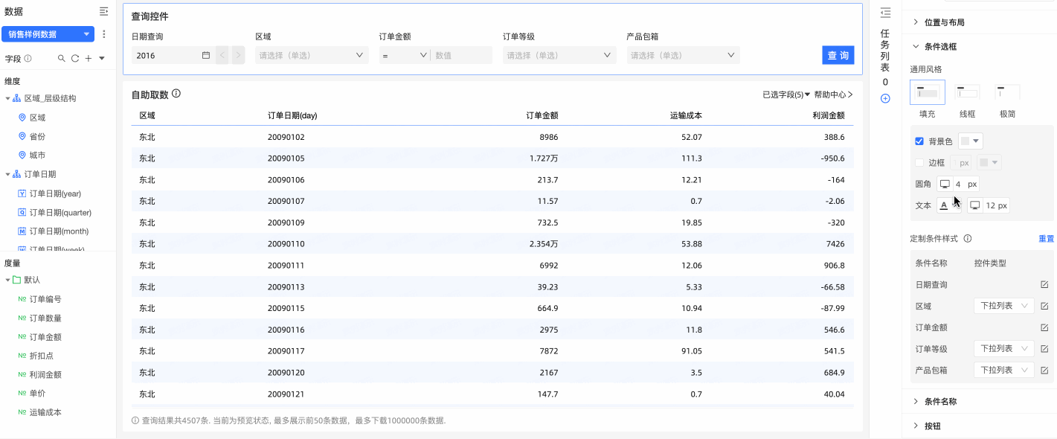The image size is (1057, 439).
Task: Change the 区域 control type dropdown under 定制条件样式
Action: [x=1003, y=306]
